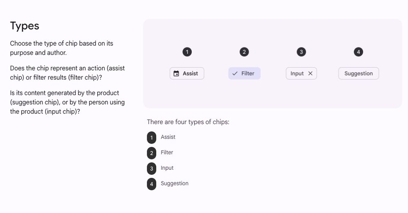
Task: Click the calendar icon in the Assist chip
Action: pyautogui.click(x=176, y=73)
